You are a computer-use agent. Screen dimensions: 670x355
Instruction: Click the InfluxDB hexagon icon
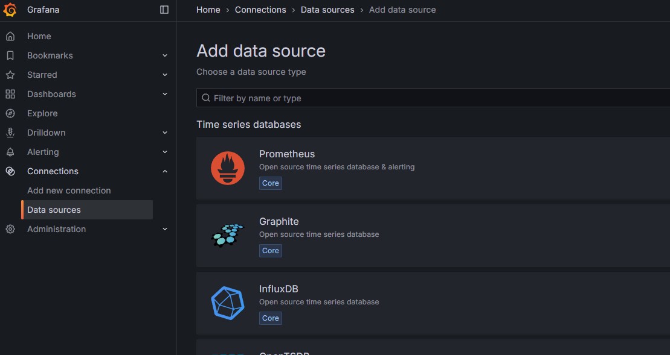pos(227,303)
